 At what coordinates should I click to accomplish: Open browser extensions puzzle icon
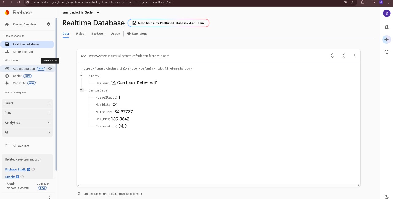tap(363, 2)
